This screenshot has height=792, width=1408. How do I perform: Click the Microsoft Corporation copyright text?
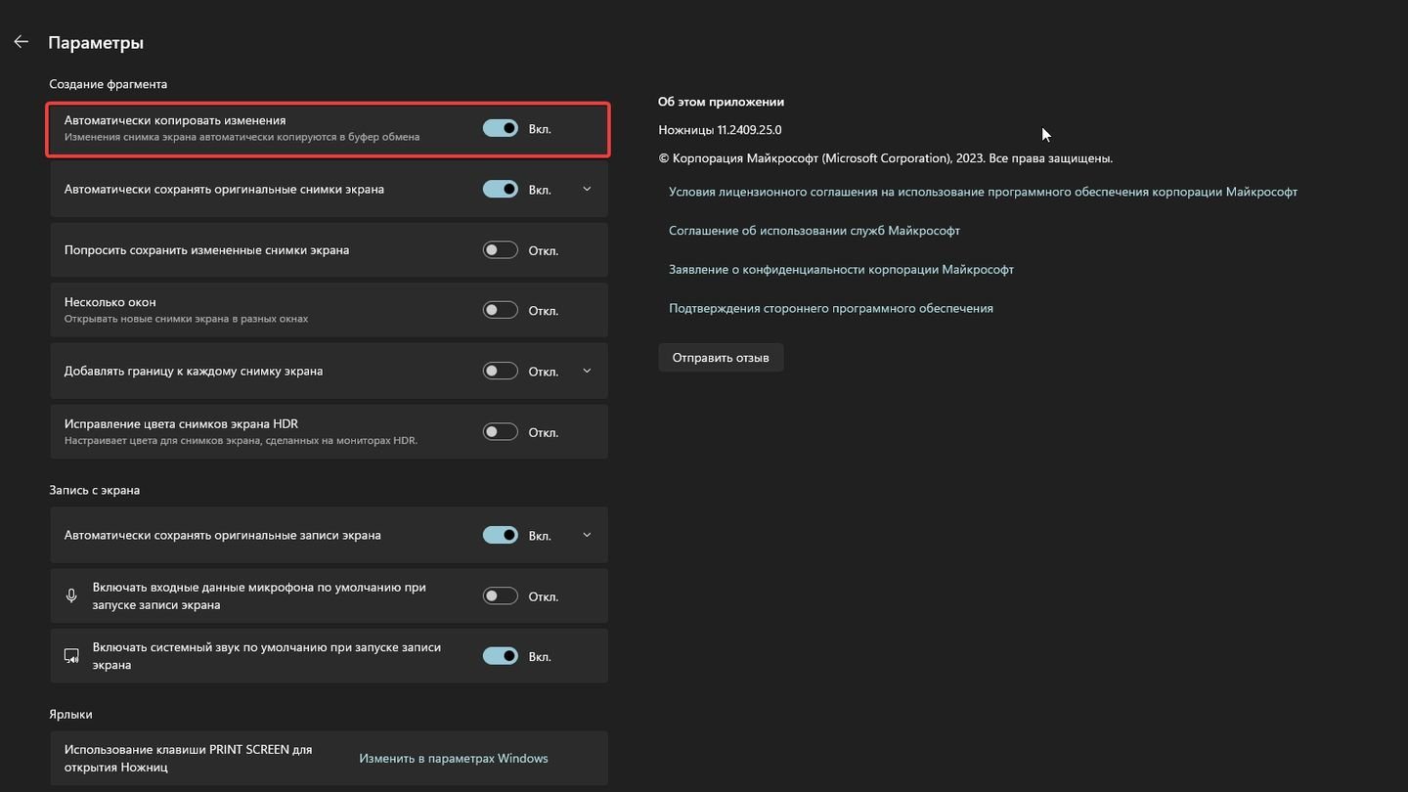pos(885,158)
